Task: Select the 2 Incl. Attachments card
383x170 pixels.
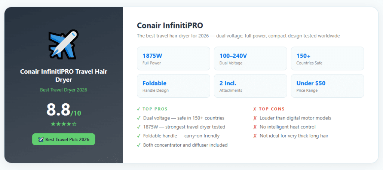Action: click(250, 86)
